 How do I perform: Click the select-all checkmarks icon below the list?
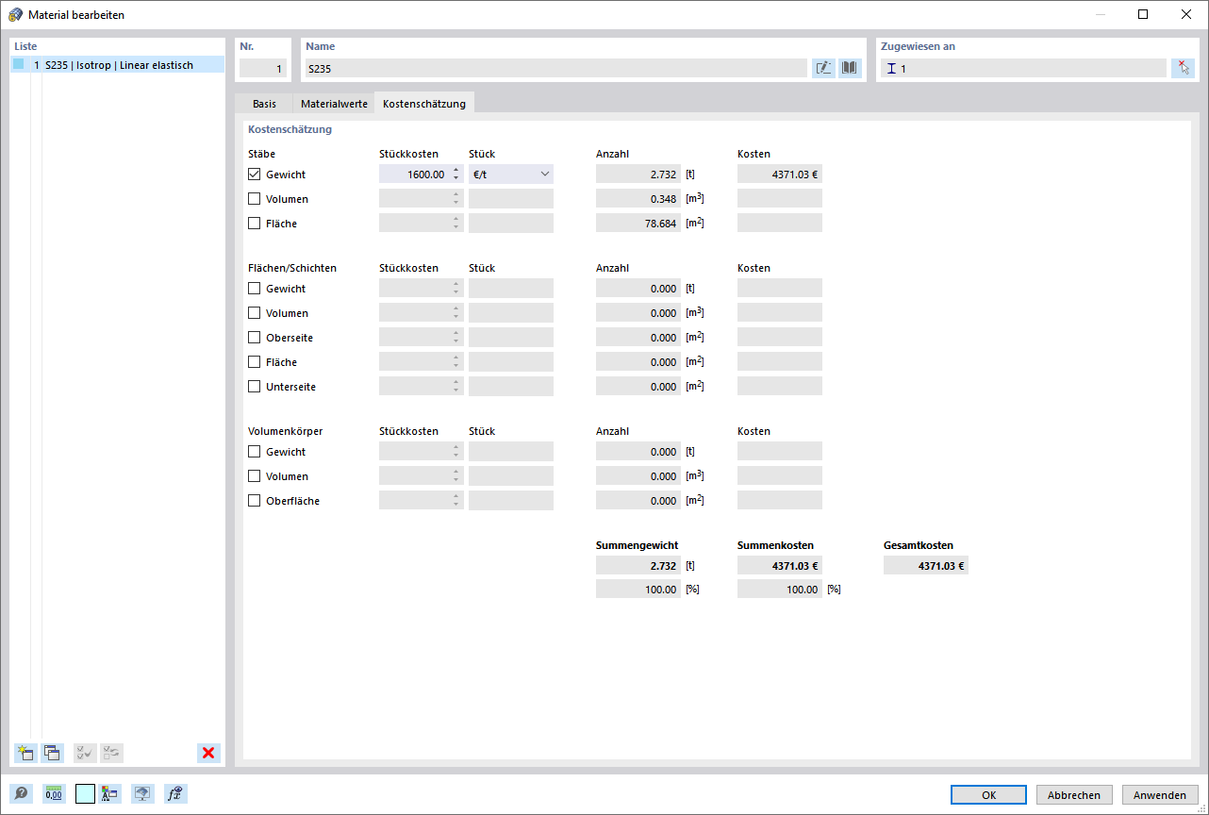click(85, 753)
